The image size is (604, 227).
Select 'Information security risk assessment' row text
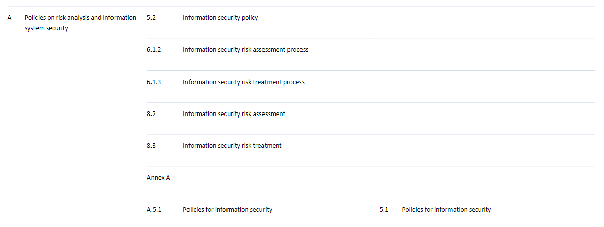pos(234,114)
